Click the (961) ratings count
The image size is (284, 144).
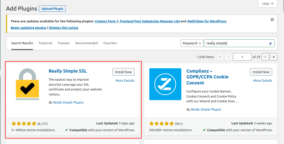click(x=179, y=124)
